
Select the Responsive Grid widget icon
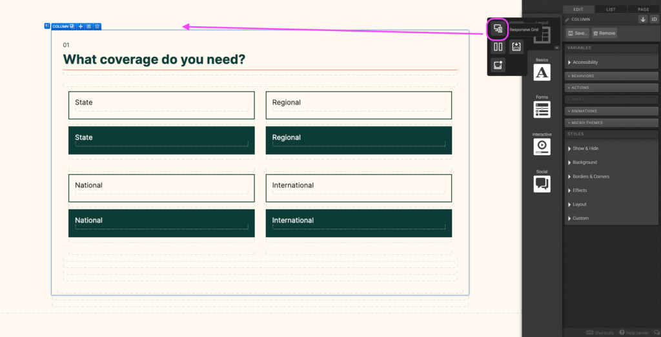498,28
